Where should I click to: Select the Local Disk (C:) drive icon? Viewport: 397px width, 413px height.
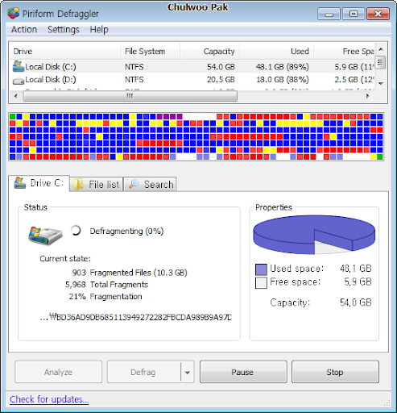tap(19, 66)
